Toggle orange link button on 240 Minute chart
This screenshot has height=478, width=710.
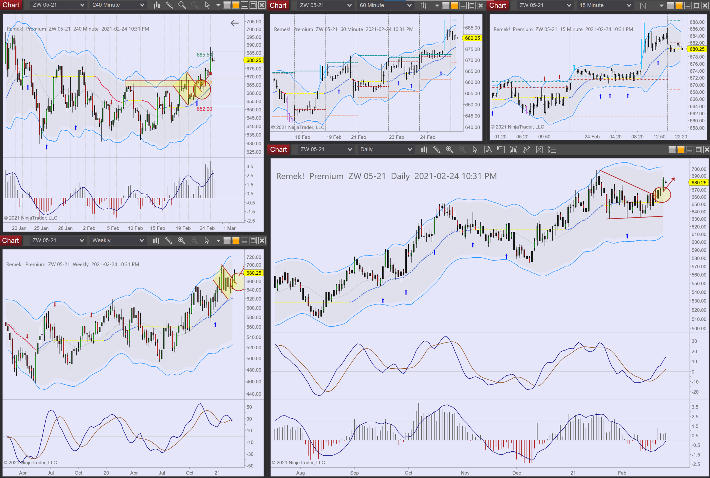point(236,5)
